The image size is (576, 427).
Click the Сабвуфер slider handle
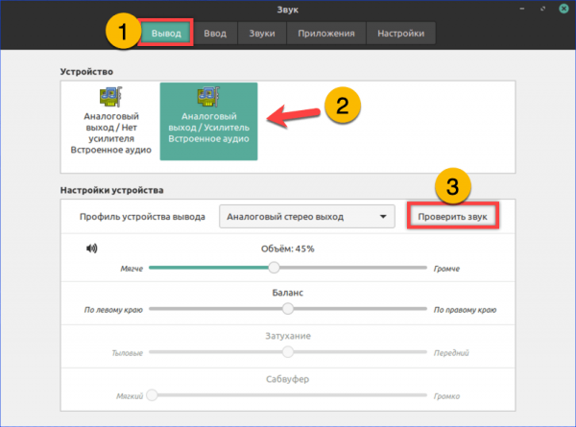click(x=152, y=395)
